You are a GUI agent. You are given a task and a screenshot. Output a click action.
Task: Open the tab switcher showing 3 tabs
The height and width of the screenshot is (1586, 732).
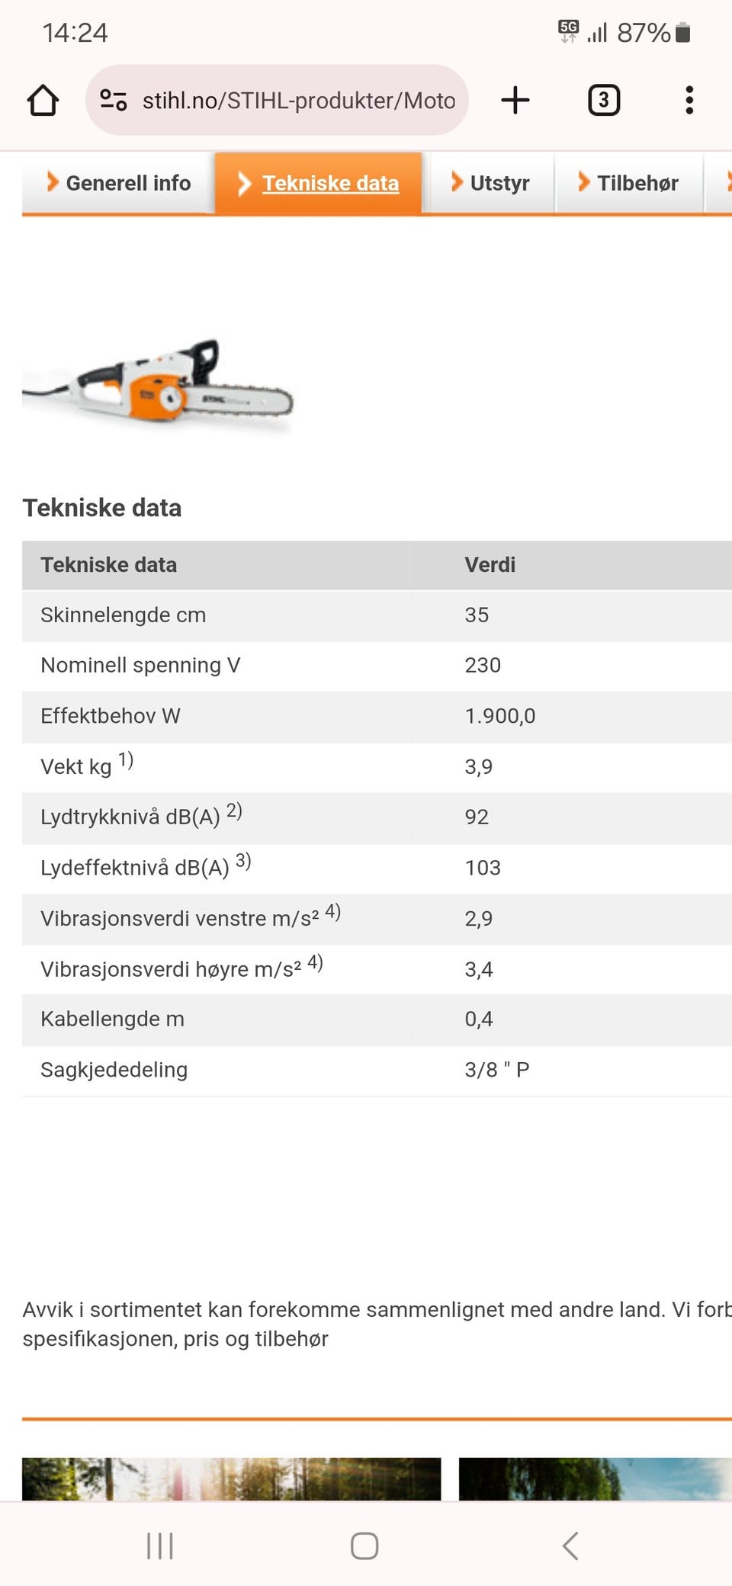pyautogui.click(x=603, y=100)
